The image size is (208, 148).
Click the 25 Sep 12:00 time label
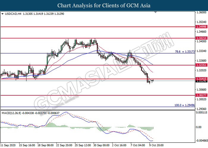(x=83, y=145)
